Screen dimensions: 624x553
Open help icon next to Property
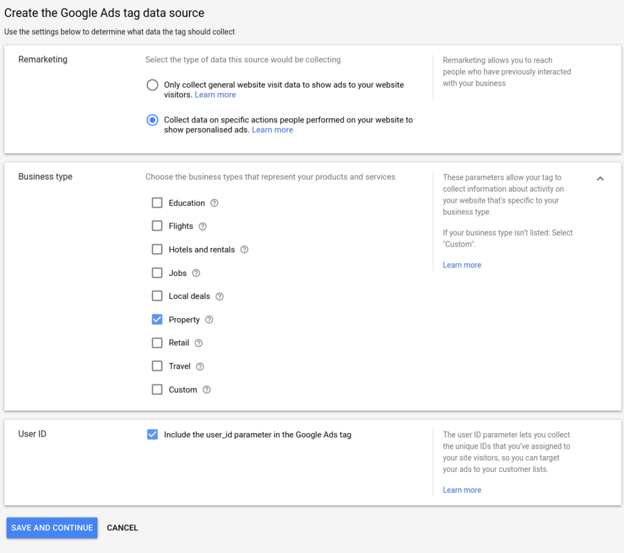click(x=209, y=320)
